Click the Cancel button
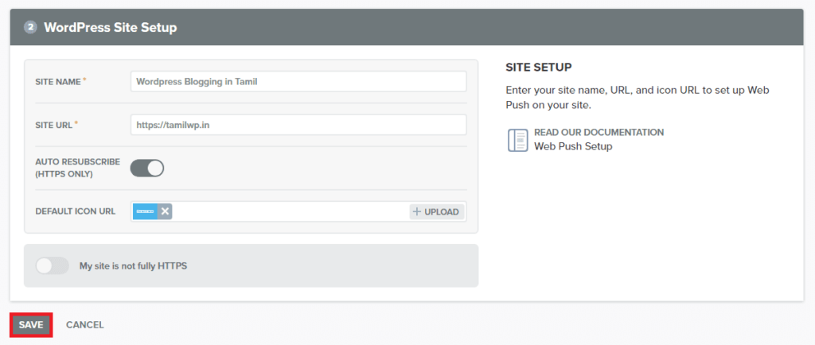This screenshot has width=815, height=345. tap(84, 325)
